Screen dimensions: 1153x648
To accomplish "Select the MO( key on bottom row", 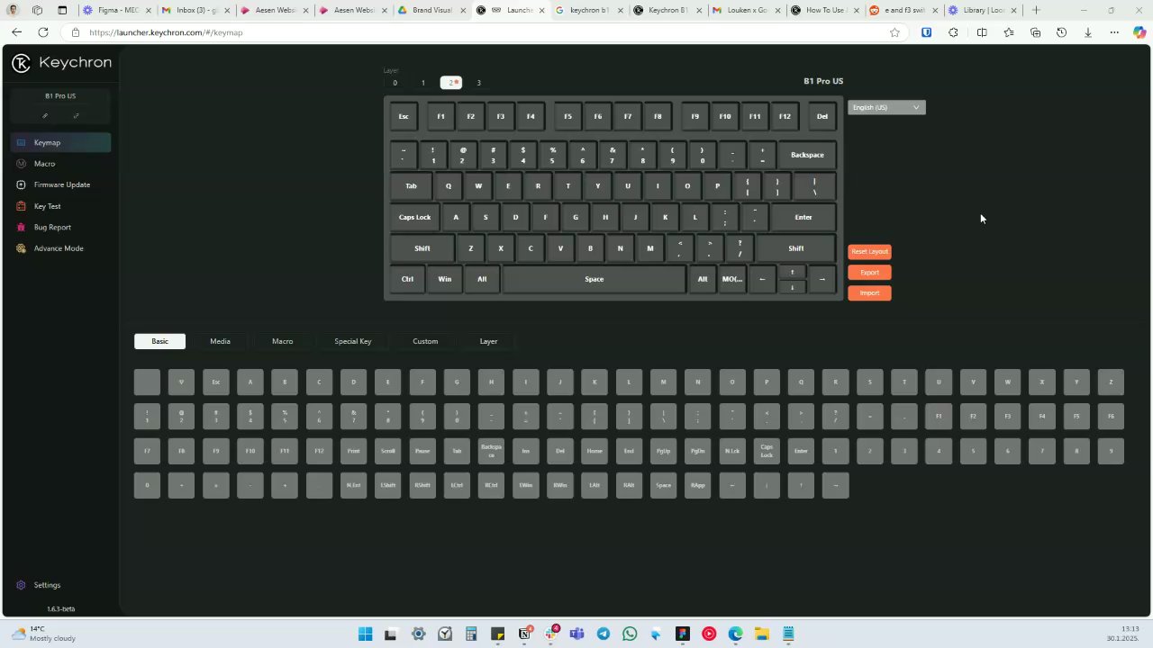I will [732, 279].
